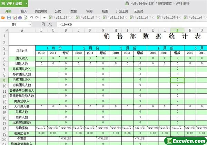Click the #VALUE! cell in column D
The width and height of the screenshot is (207, 145).
66,139
